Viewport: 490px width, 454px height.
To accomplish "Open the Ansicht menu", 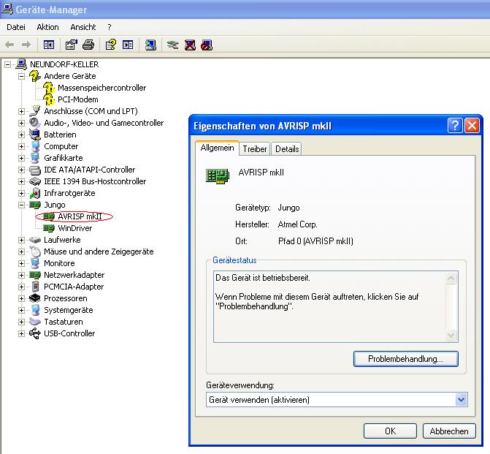I will click(x=83, y=27).
